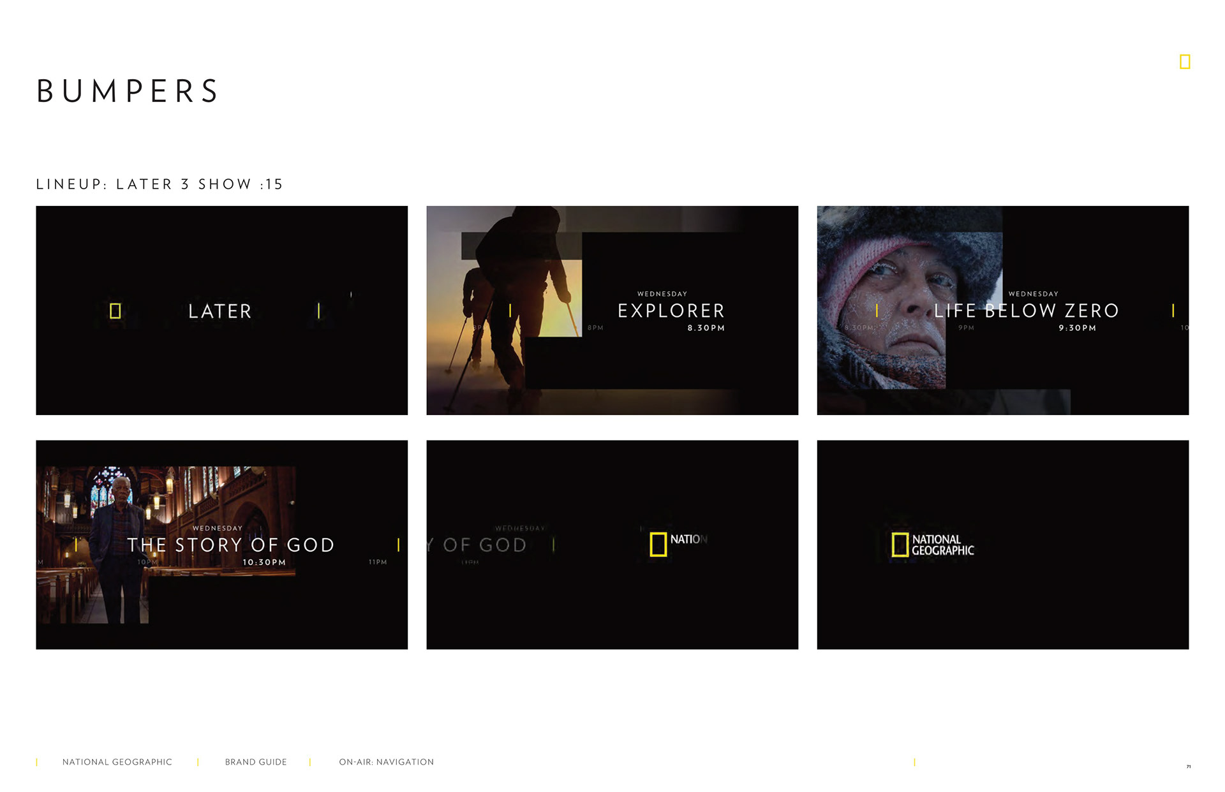Click the full National Geographic logo
This screenshot has width=1225, height=792.
pyautogui.click(x=933, y=545)
